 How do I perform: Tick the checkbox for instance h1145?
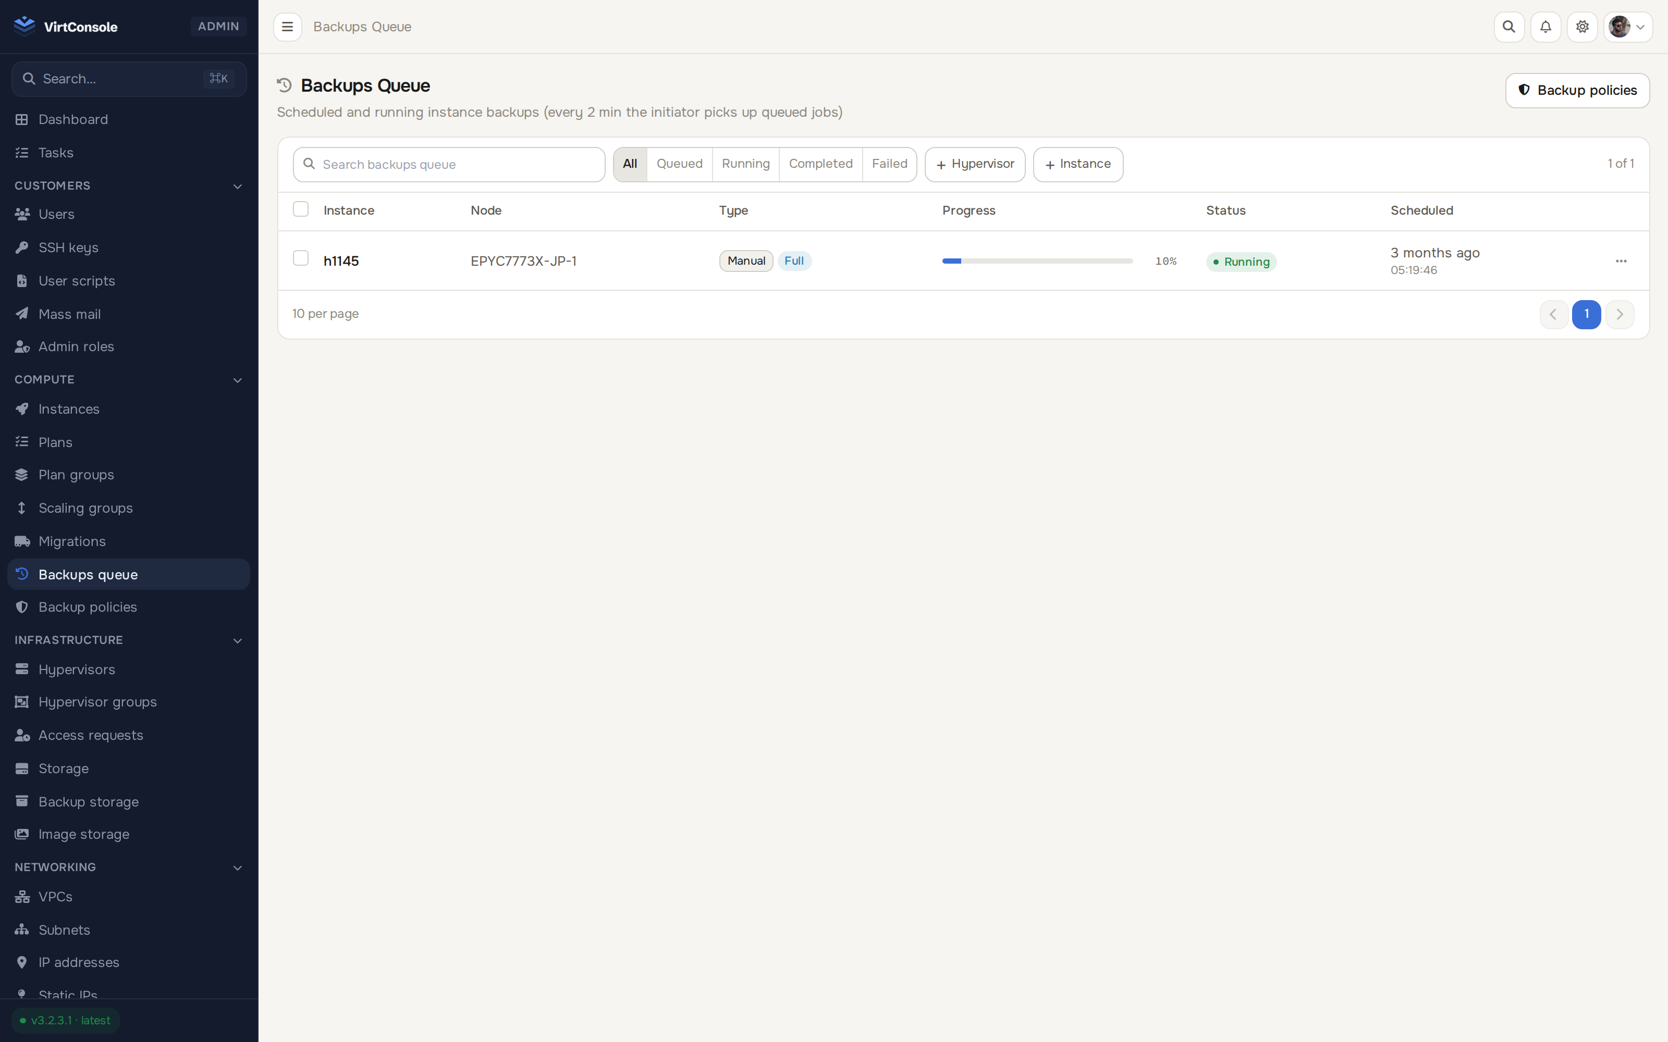tap(301, 258)
